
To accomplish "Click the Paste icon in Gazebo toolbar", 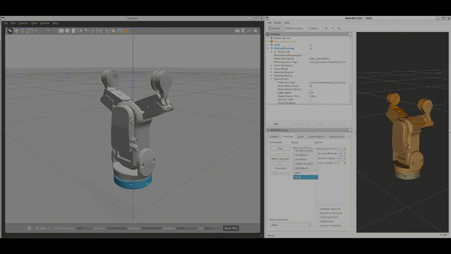I will [x=107, y=31].
